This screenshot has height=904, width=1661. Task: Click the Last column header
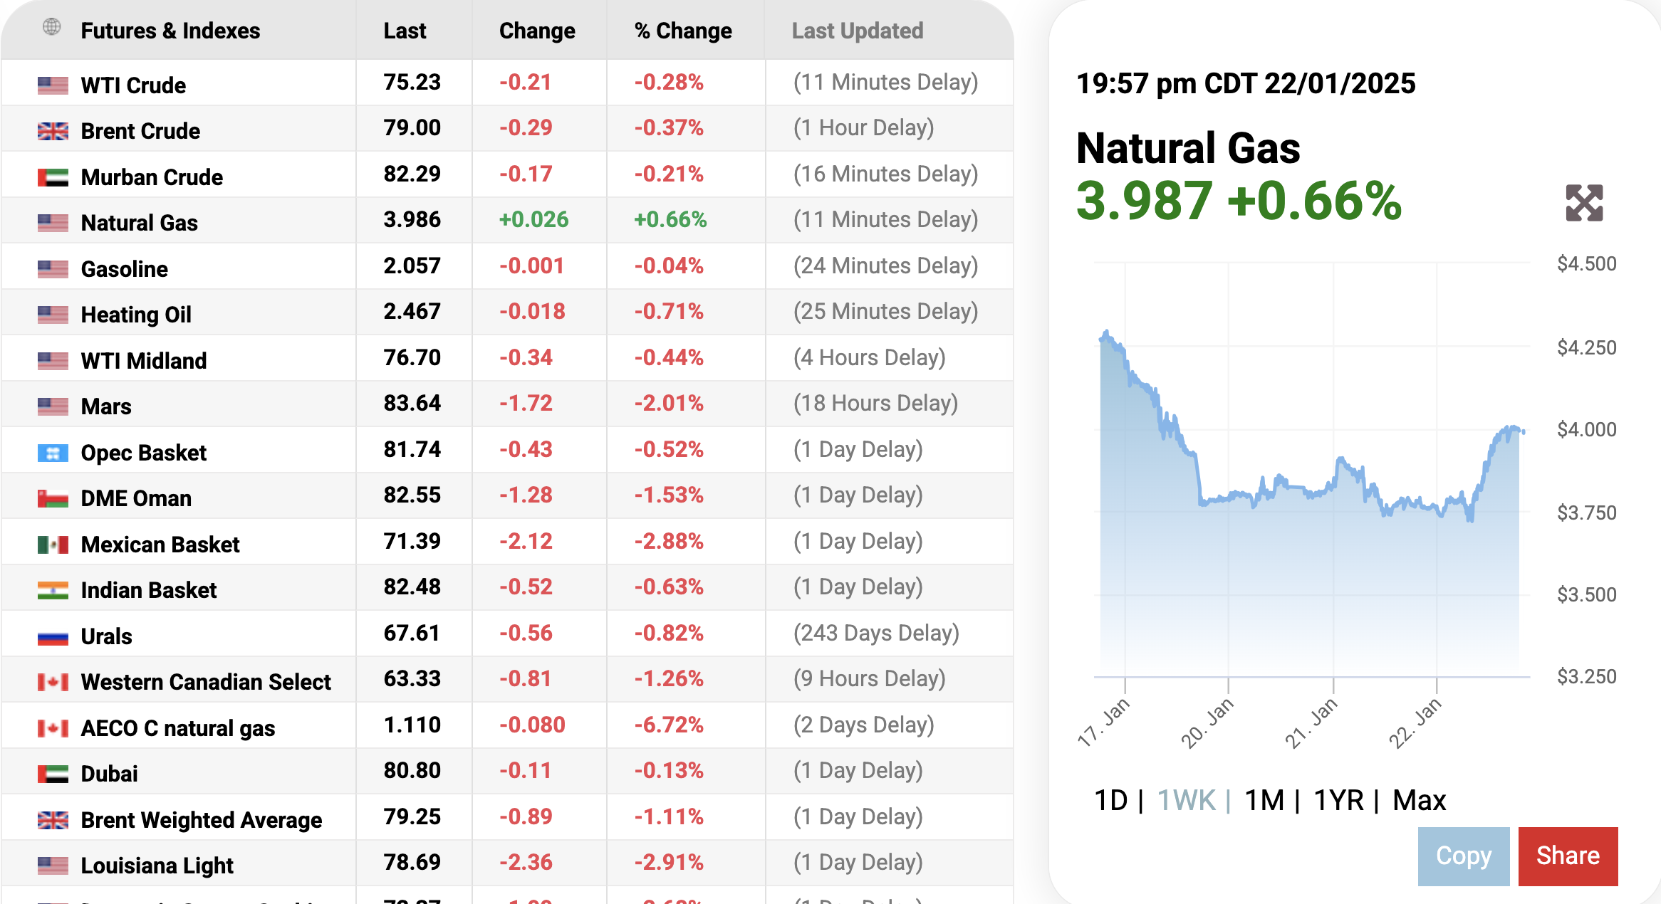405,31
